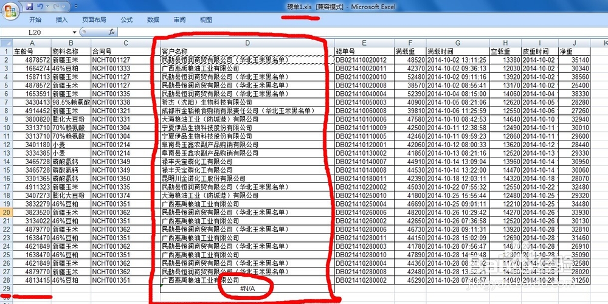Click the cell 成都市金稻粮食购销有限责任公司
Screen dimensions: 608x304
click(x=247, y=111)
